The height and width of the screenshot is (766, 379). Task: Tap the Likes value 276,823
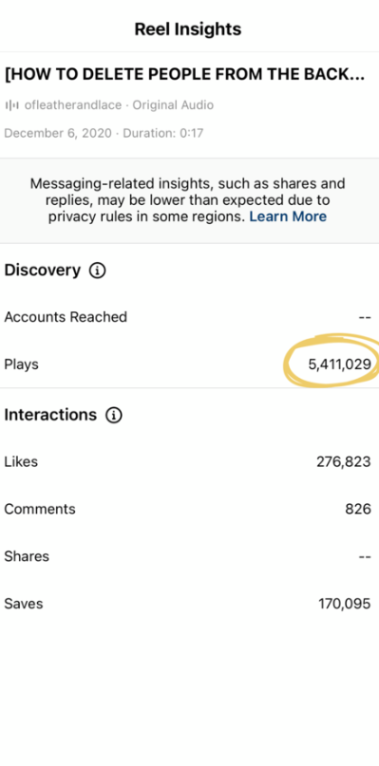[343, 461]
